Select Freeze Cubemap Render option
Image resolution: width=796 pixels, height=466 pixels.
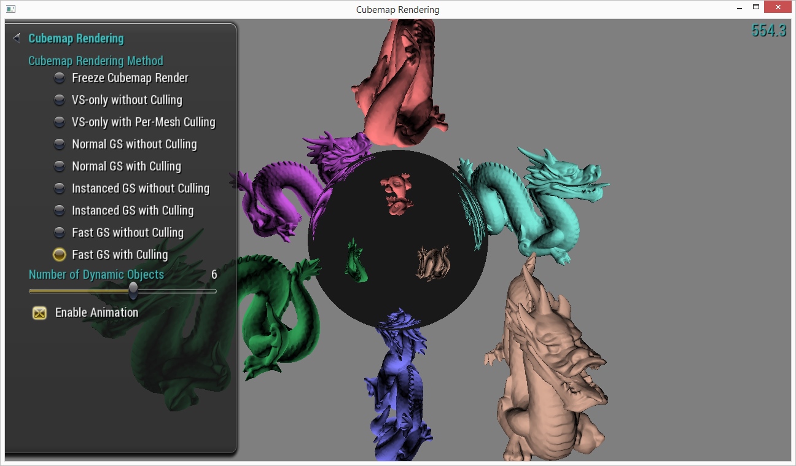click(60, 78)
